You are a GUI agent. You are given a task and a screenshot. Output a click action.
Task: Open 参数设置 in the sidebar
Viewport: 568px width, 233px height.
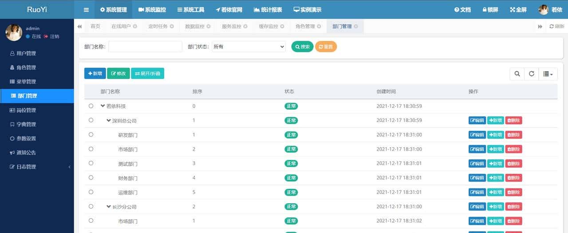pyautogui.click(x=37, y=138)
